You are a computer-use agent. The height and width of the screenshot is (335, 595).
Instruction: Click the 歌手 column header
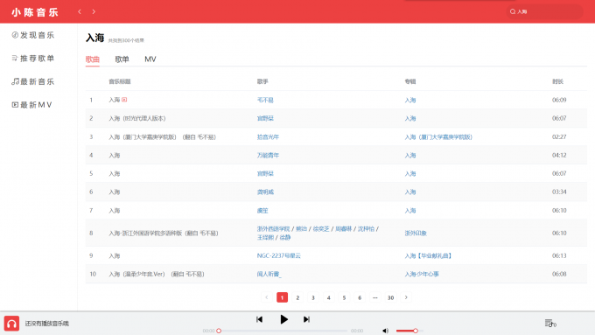pyautogui.click(x=262, y=81)
